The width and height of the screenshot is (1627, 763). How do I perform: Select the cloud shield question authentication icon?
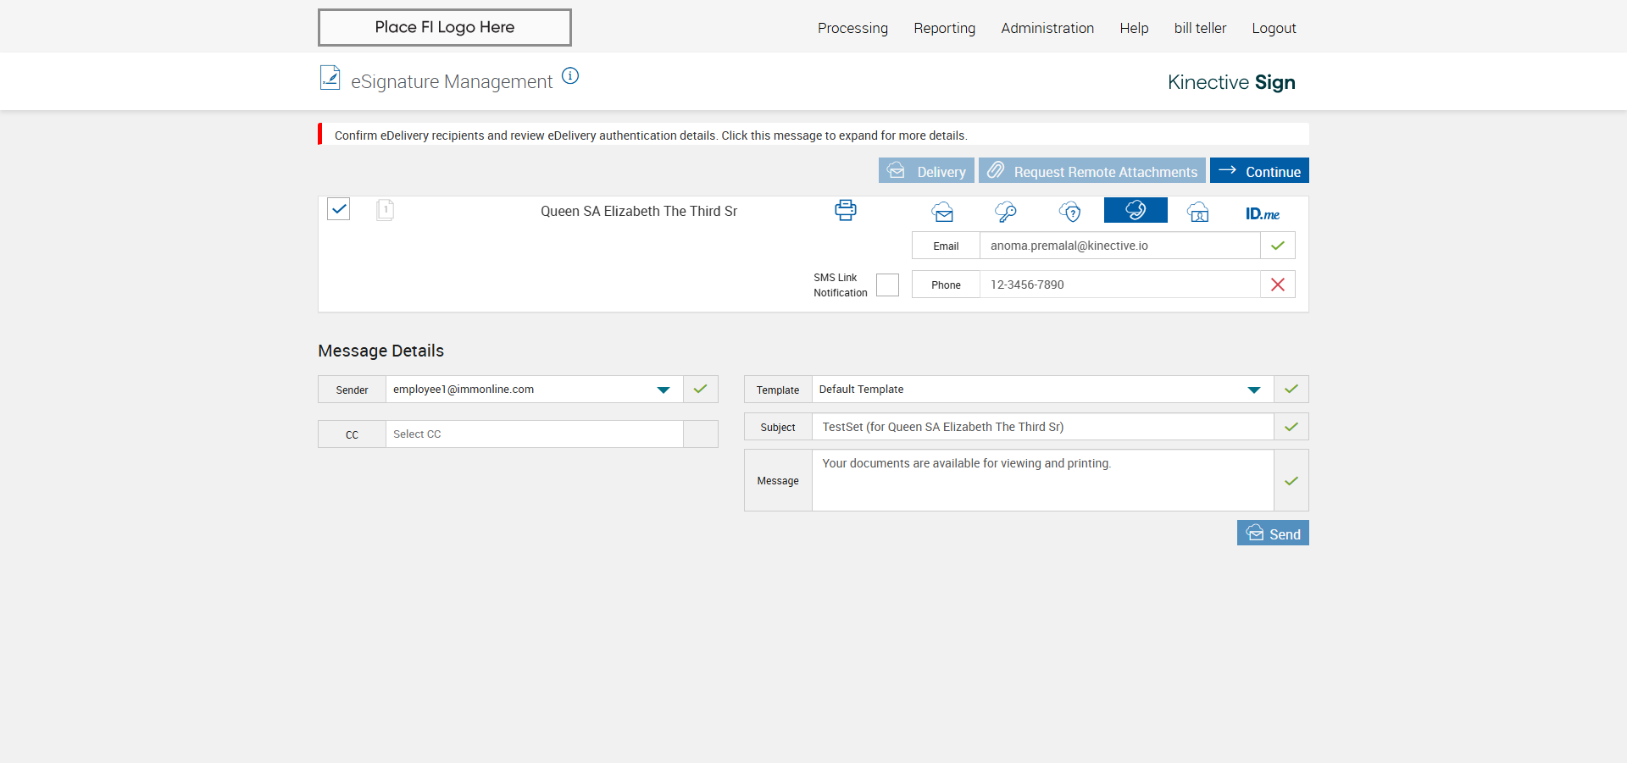(x=1070, y=212)
